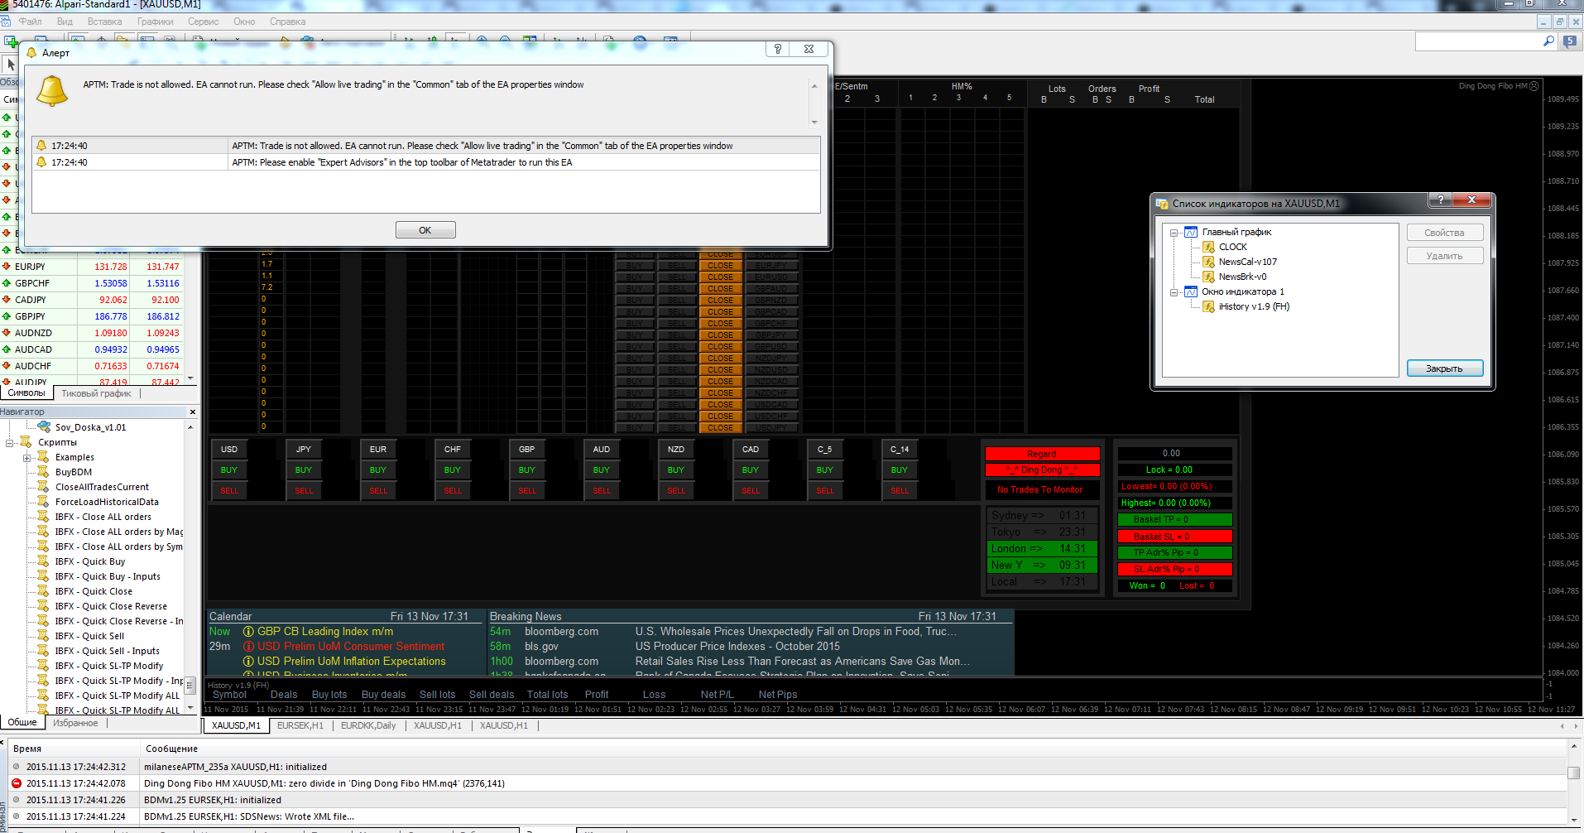Select IBFX - Quick Sell script
Image resolution: width=1584 pixels, height=833 pixels.
pyautogui.click(x=89, y=636)
